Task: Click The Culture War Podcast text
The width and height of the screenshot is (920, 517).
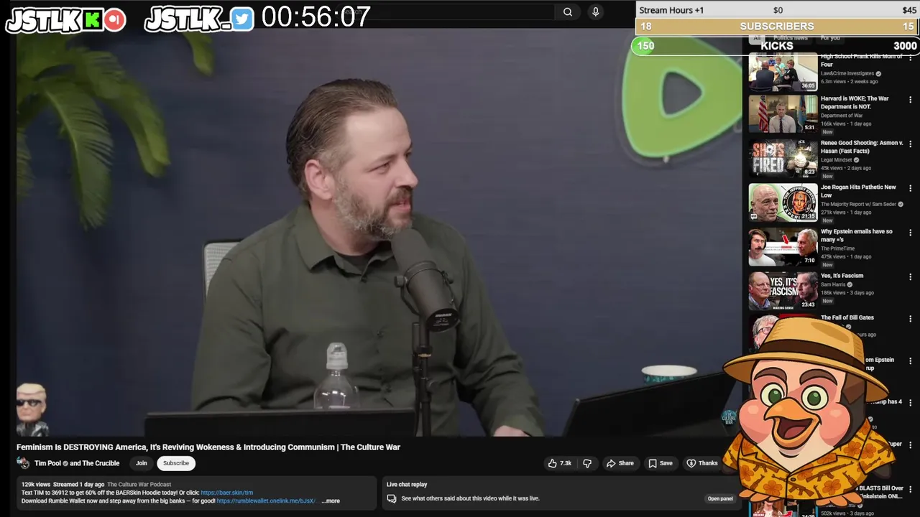Action: coord(139,485)
